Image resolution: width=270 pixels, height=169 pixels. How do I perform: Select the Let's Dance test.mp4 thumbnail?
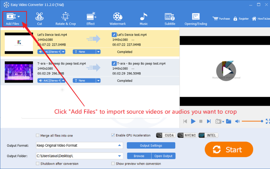tap(19, 43)
